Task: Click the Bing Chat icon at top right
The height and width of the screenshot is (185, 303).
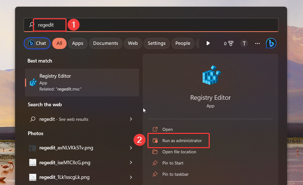Action: click(270, 43)
